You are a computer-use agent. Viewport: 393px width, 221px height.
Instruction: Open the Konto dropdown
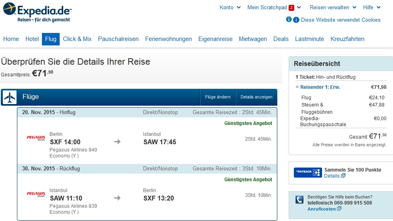[x=230, y=8]
